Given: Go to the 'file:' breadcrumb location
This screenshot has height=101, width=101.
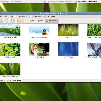Looking at the screenshot, I should [32, 21].
